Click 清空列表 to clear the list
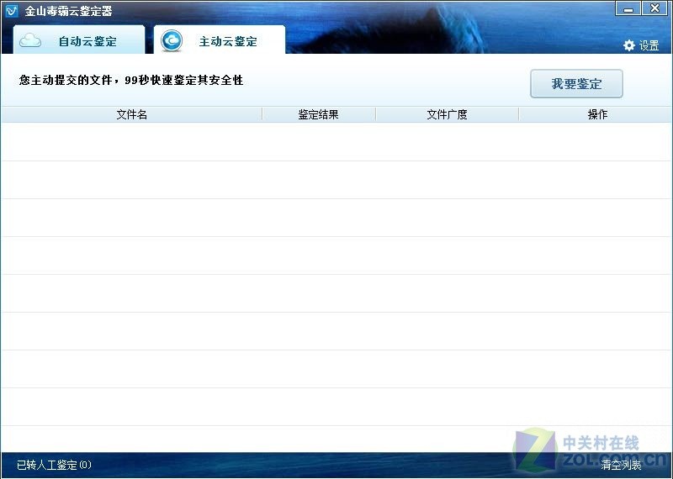 pos(621,465)
